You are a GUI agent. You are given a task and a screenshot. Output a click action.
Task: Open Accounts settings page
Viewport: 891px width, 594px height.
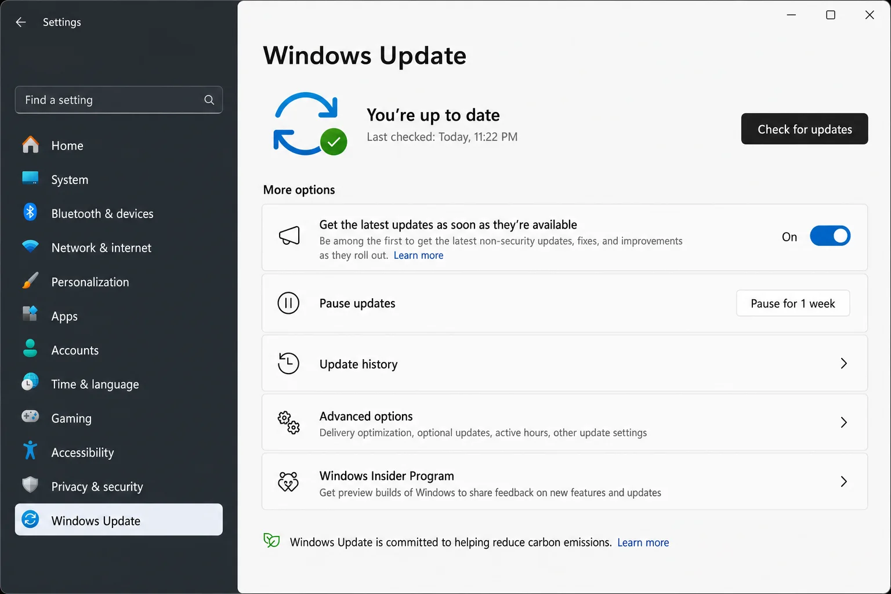pos(119,350)
